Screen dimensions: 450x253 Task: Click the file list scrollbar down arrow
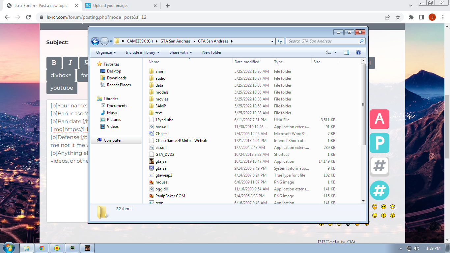coord(363,201)
